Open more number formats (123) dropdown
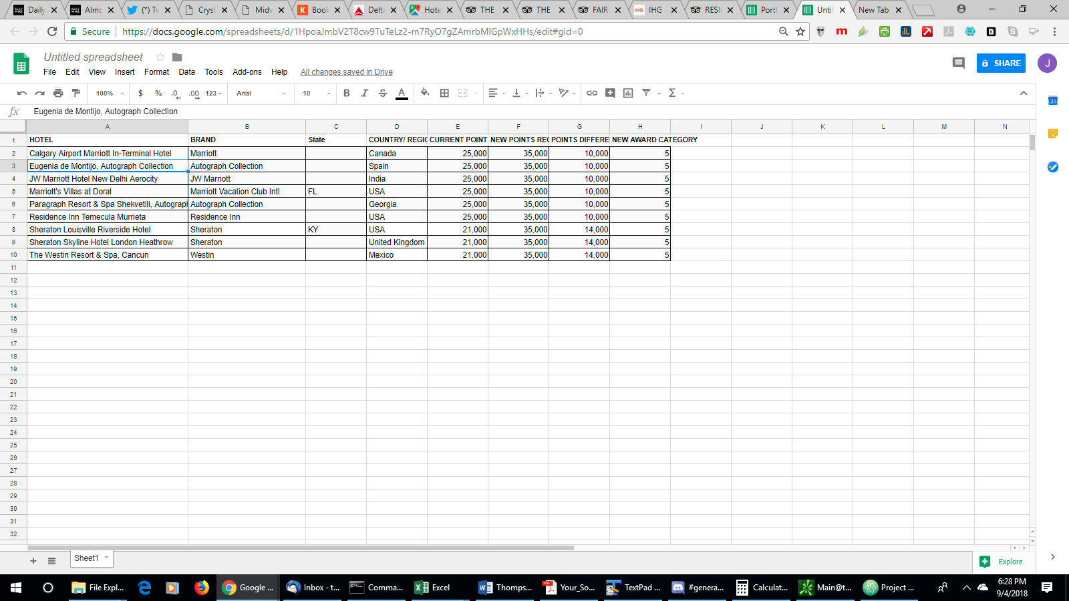The height and width of the screenshot is (601, 1069). point(214,93)
